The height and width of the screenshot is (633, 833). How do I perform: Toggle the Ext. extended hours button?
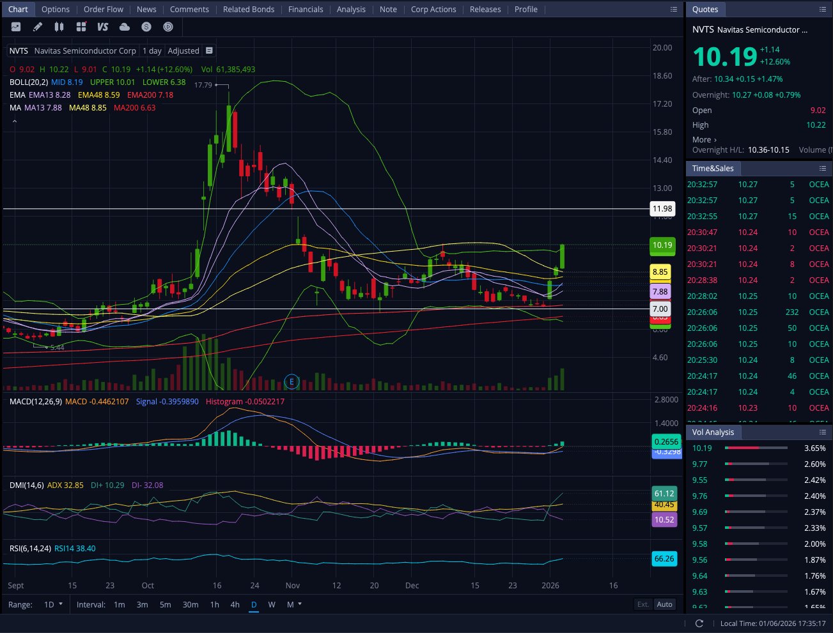(x=643, y=604)
